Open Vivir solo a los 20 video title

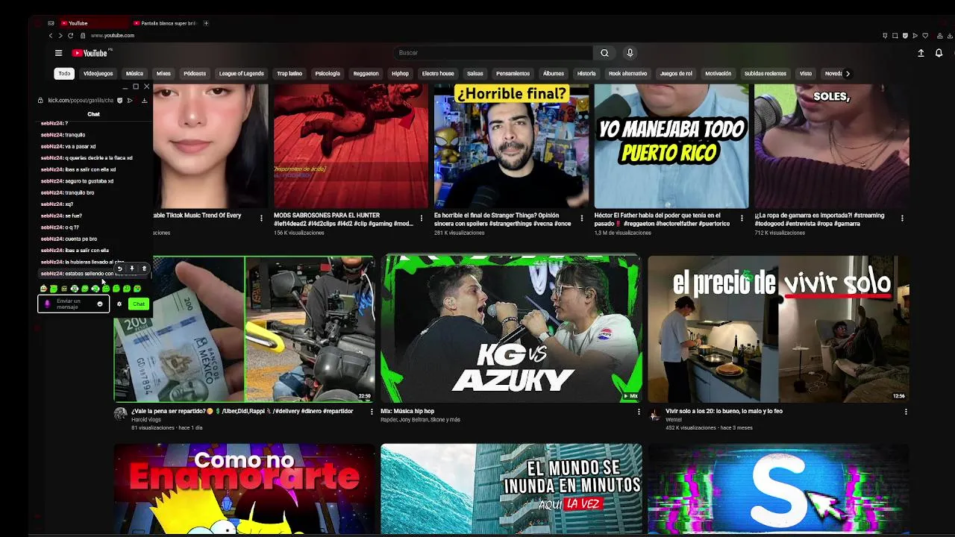pos(724,411)
